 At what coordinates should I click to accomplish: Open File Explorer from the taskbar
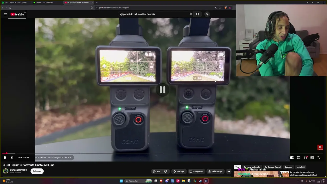(183, 181)
